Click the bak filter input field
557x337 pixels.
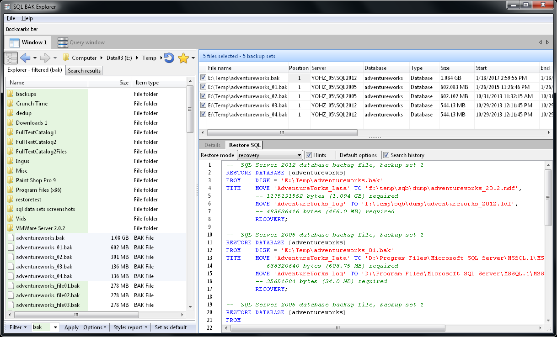[41, 327]
